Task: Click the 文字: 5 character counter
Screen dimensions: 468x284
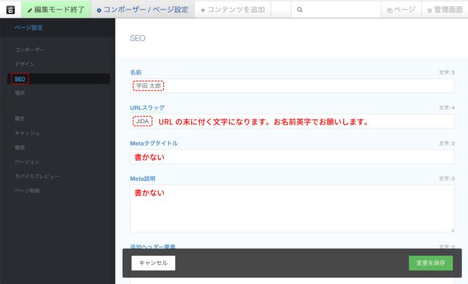Action: coord(446,72)
